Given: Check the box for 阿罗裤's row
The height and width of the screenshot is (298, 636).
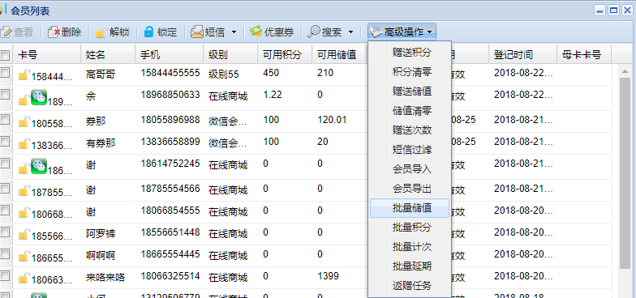Looking at the screenshot, I should coord(5,232).
